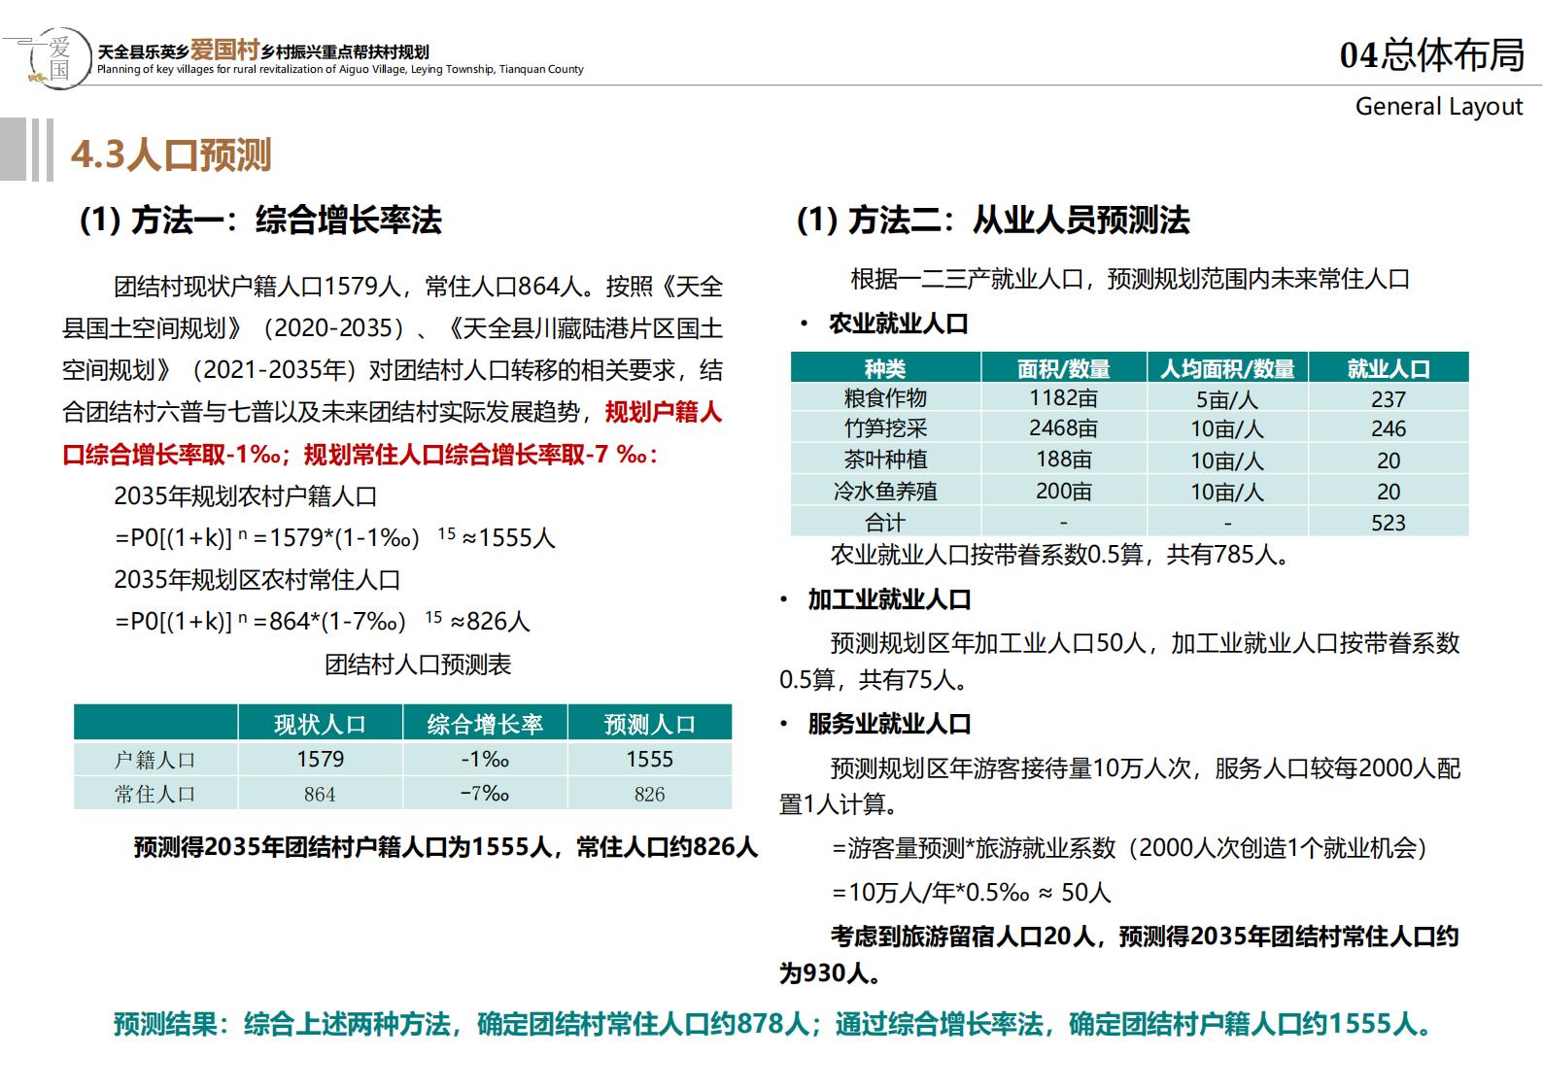Click the cell 1182亩
Screen dimensions: 1543x1091
(1063, 398)
